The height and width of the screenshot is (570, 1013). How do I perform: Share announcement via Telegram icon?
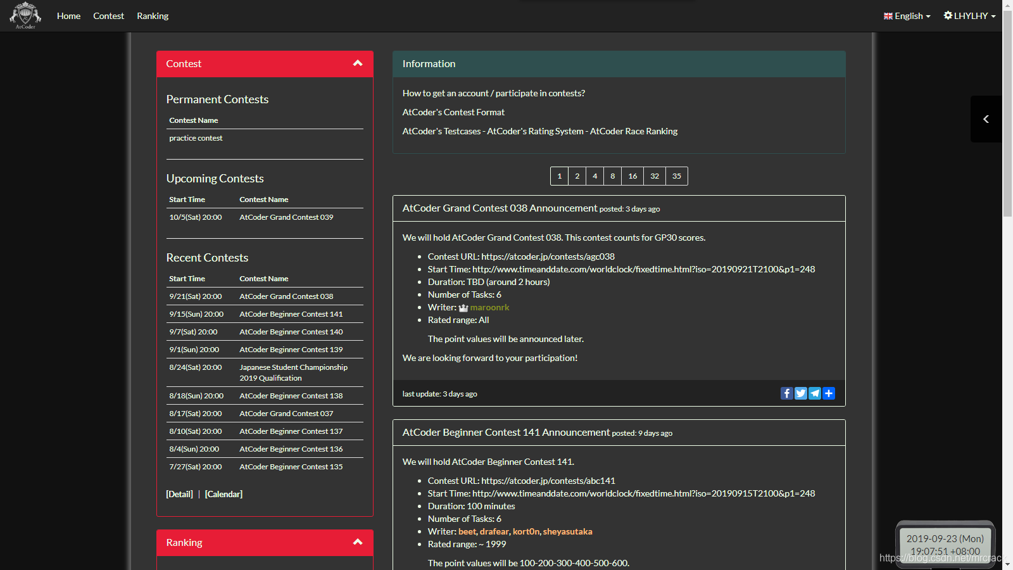click(814, 393)
